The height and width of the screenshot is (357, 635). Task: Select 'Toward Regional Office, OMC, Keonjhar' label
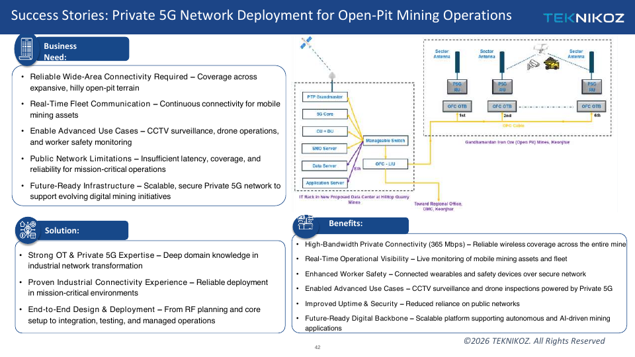(438, 206)
